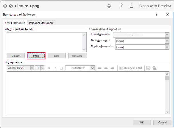Viewport: 174px width, 128px height.
Task: Click the Rotate icon in Quick Look bar
Action: click(121, 6)
